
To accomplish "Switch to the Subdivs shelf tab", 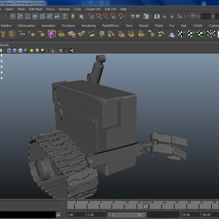I will tap(6, 26).
